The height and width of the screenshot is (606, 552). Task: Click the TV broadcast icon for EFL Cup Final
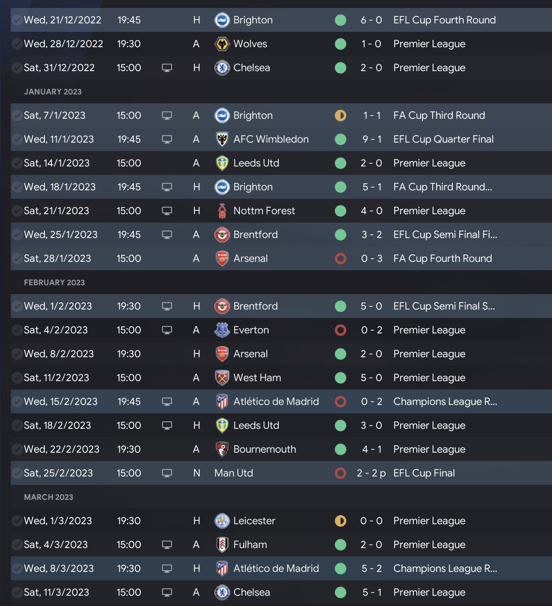167,473
